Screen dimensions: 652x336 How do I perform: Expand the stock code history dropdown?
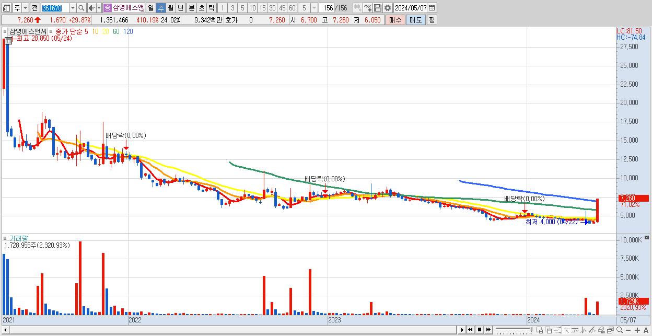coord(73,8)
